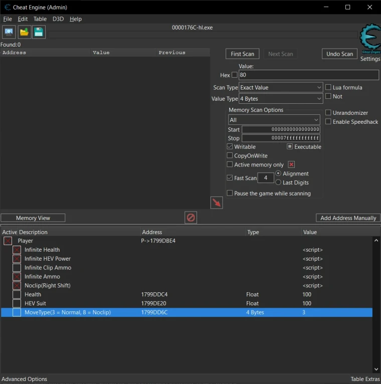Click the red circle clear-list icon

(x=190, y=218)
